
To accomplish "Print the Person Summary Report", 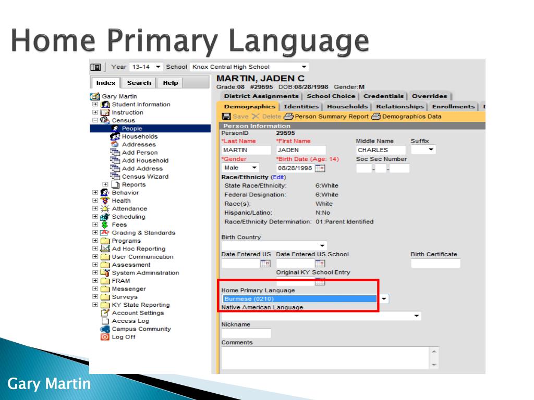I will [326, 116].
